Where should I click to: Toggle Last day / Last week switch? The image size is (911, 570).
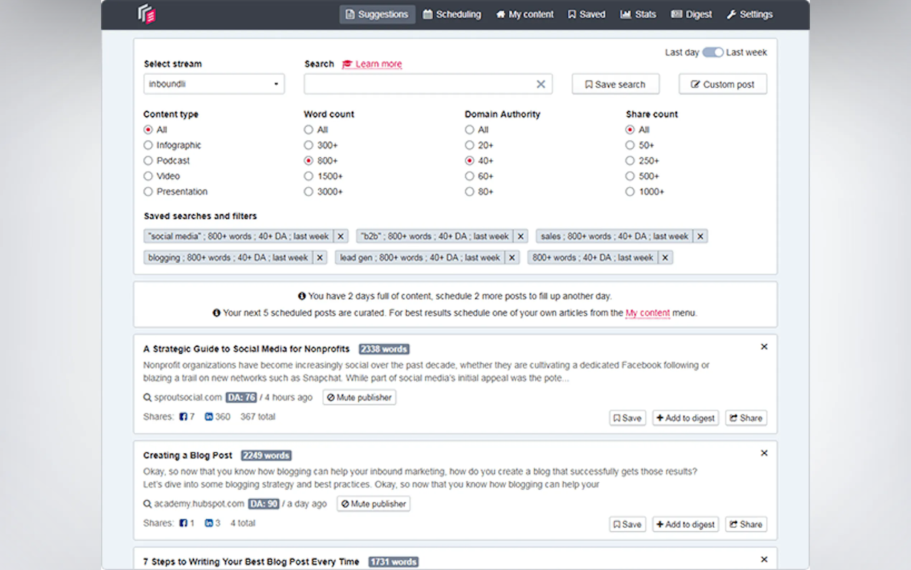coord(713,52)
